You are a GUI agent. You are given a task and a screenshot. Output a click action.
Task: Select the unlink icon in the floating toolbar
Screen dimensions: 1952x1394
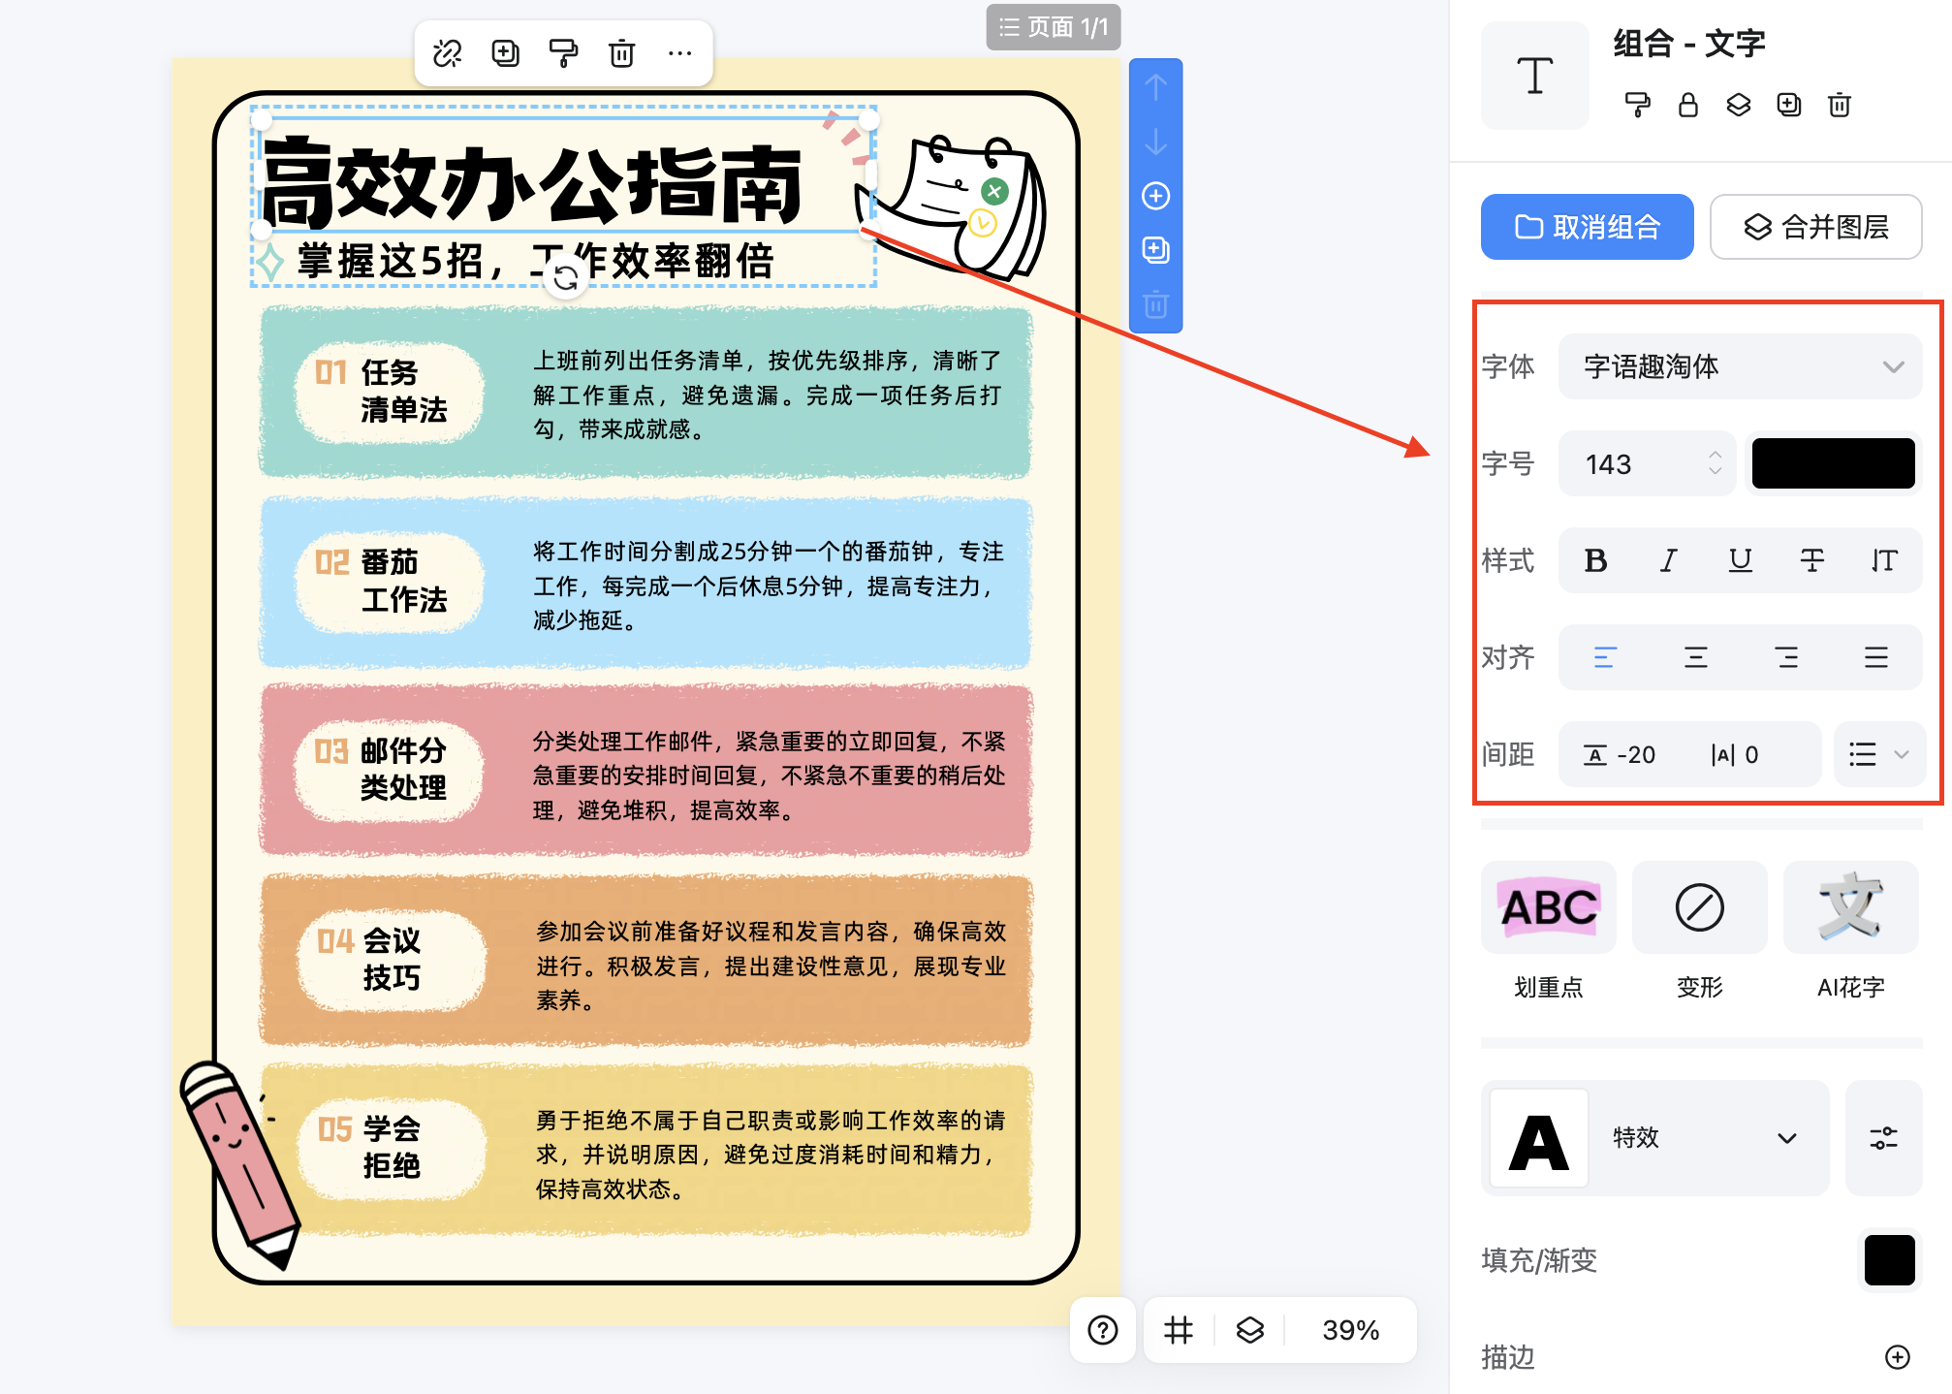pos(446,53)
